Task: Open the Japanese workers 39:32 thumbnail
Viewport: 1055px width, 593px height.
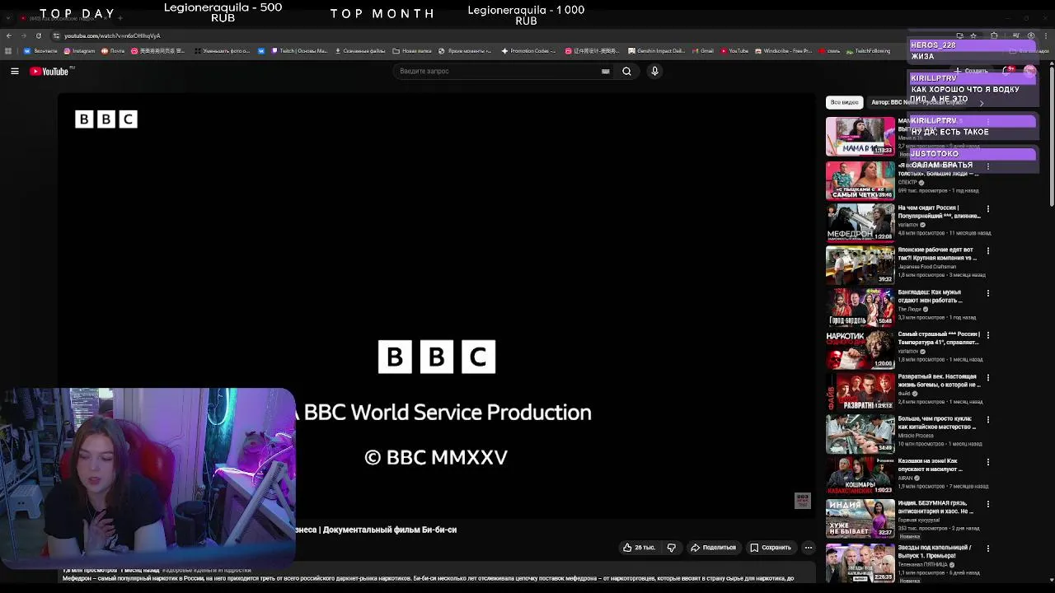Action: [860, 264]
